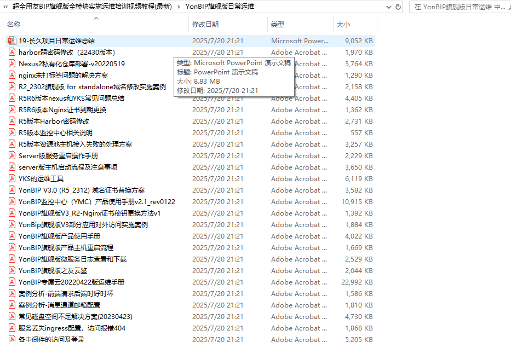Click the PDF icon for 案例分析-消息通道邮箱配置
Image resolution: width=511 pixels, height=342 pixels.
click(x=12, y=305)
